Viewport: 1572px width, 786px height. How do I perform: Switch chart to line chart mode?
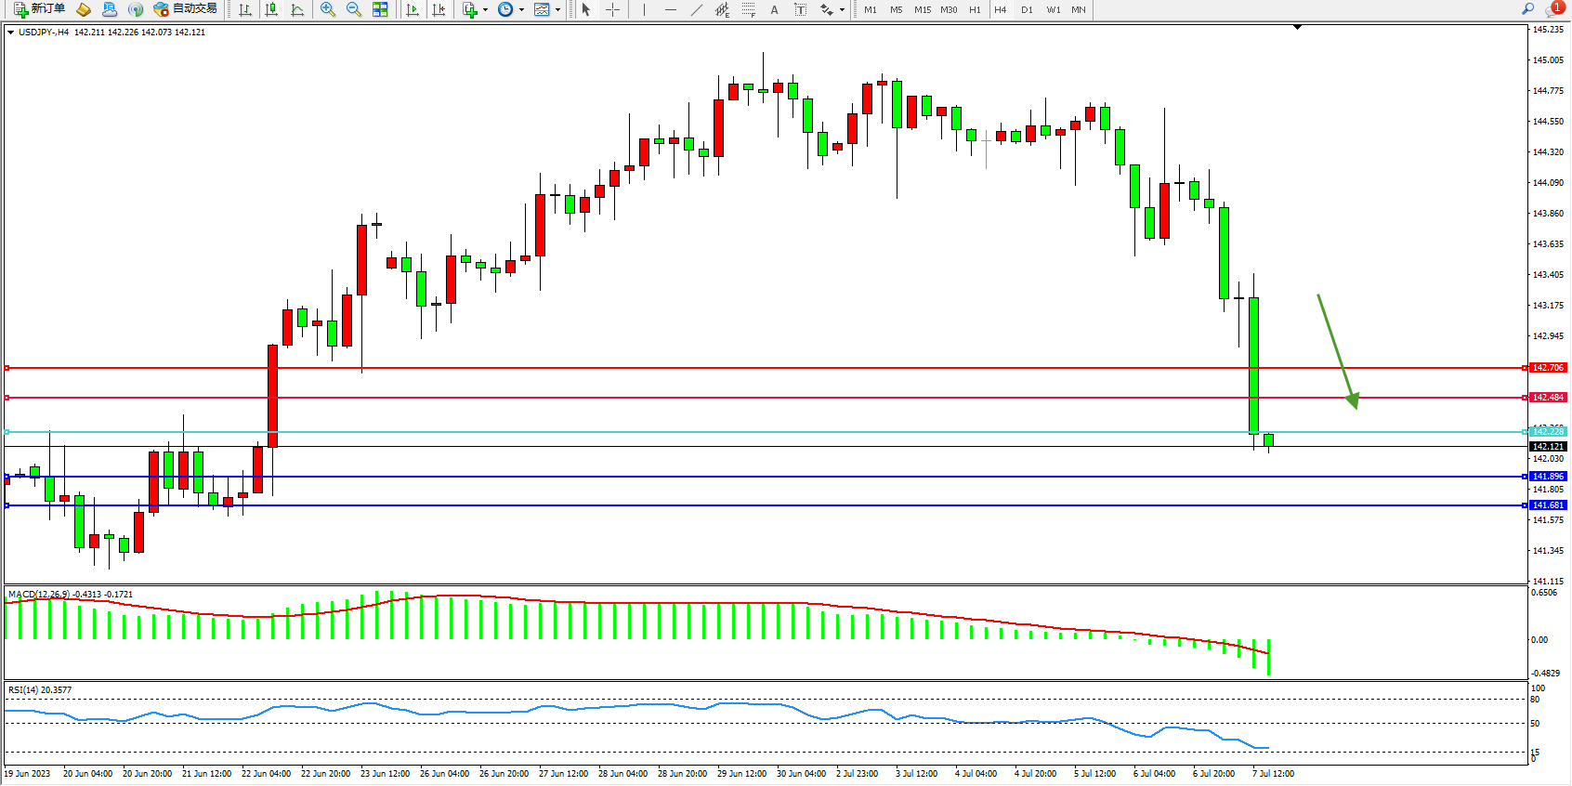(297, 9)
